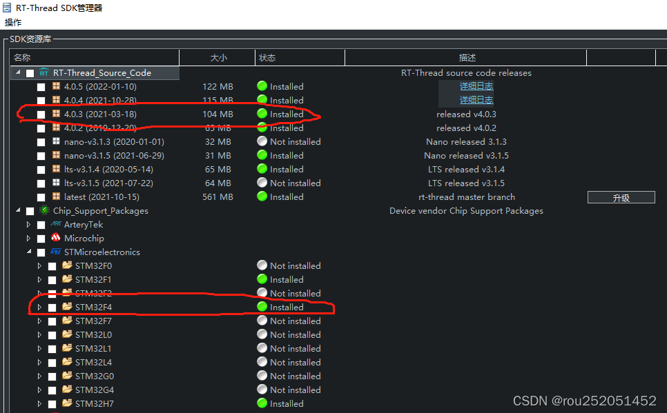Viewport: 667px width, 413px height.
Task: Click the STM32G0 folder icon
Action: click(x=67, y=375)
